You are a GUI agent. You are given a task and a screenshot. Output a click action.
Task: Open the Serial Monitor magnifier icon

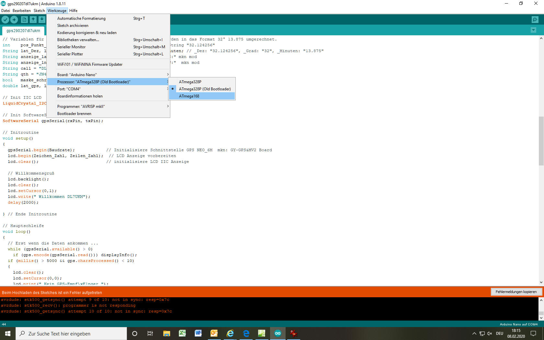tap(535, 19)
